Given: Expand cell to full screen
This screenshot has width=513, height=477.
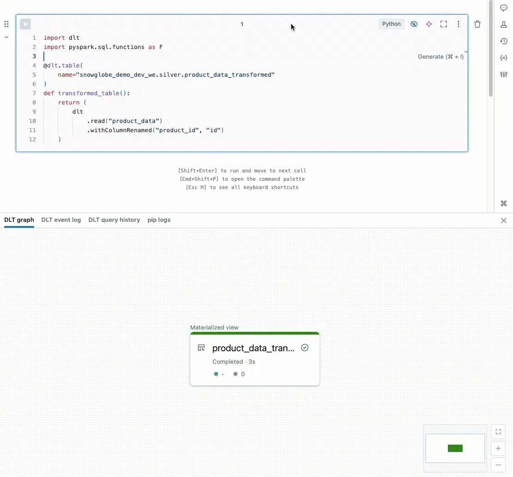Looking at the screenshot, I should tap(444, 24).
